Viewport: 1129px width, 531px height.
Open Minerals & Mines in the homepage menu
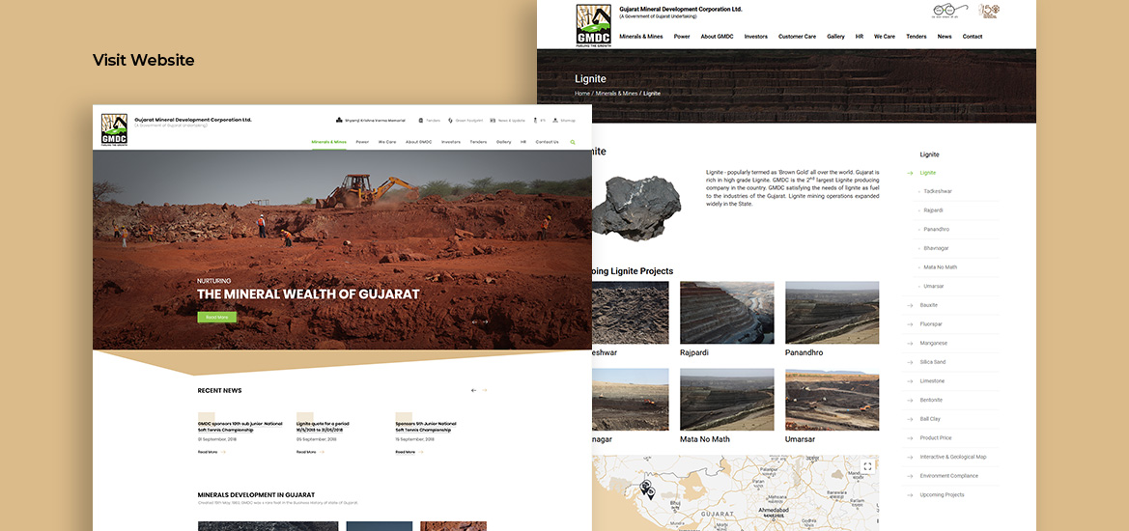pos(329,142)
